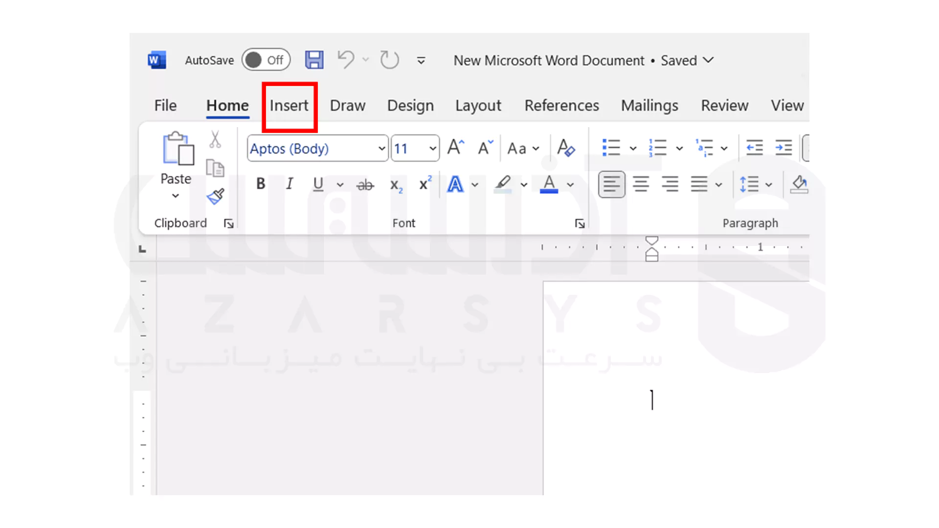Open the Insert ribbon tab

pyautogui.click(x=289, y=106)
